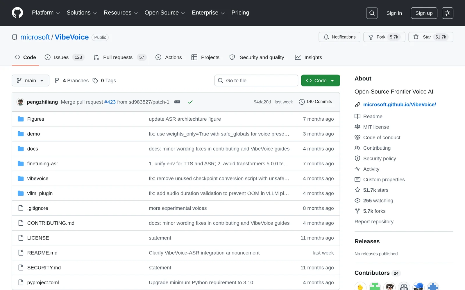Click the Activity pulse icon
465x290 pixels.
tap(357, 169)
